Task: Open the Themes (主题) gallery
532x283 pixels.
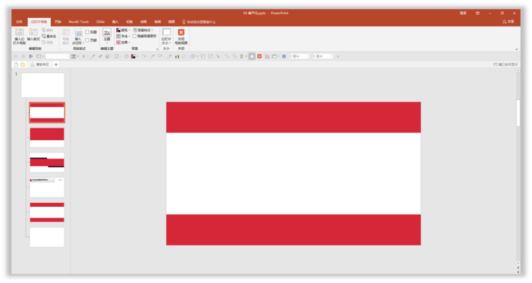Action: [x=107, y=36]
